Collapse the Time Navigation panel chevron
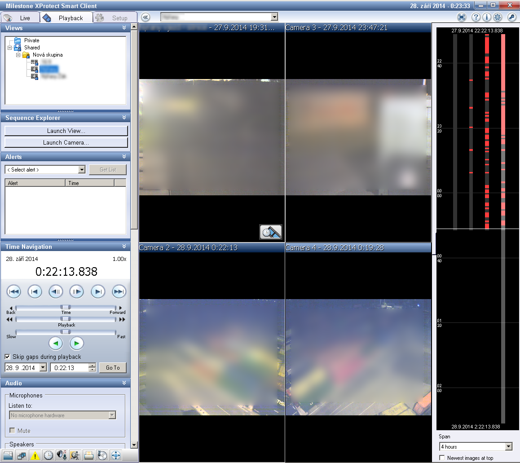This screenshot has width=520, height=463. click(124, 247)
